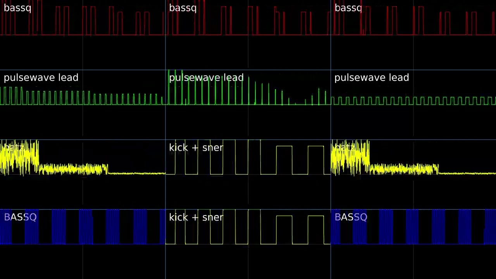Select the kick + sner label directly beneath the pulsewave lead panel
This screenshot has height=279, width=496.
click(196, 148)
